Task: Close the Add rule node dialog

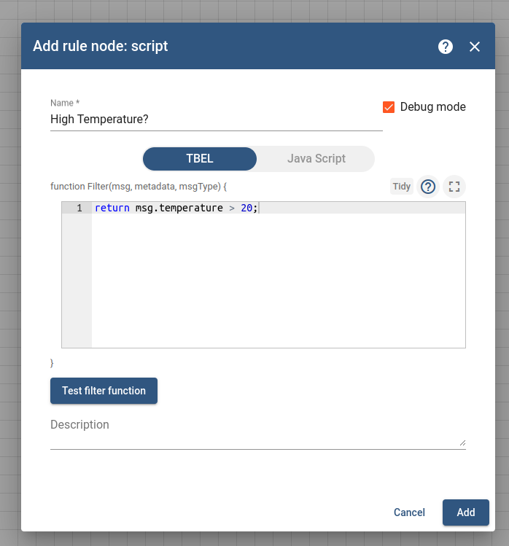Action: (x=475, y=47)
